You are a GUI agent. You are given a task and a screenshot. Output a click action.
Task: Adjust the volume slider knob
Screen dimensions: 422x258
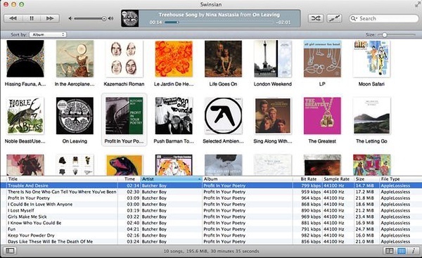tap(104, 18)
